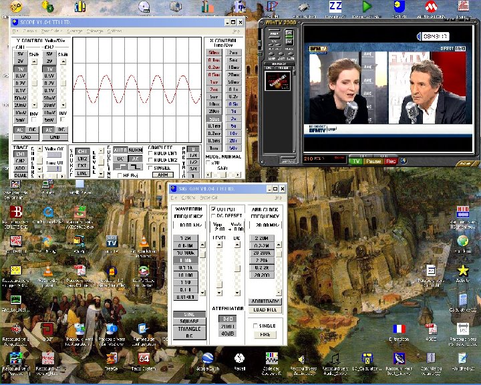The width and height of the screenshot is (481, 385).
Task: Open the Revell desktop icon
Action: [240, 358]
